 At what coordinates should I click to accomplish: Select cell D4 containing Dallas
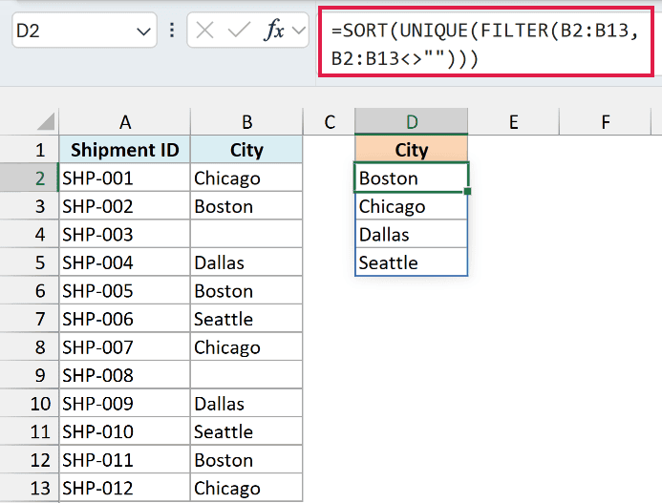(x=411, y=234)
